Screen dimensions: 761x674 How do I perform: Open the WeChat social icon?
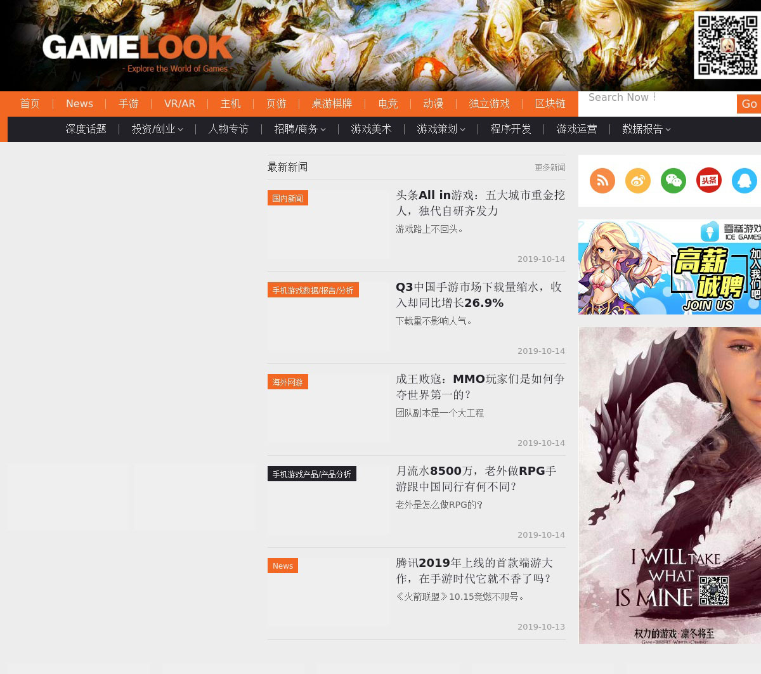pyautogui.click(x=673, y=181)
